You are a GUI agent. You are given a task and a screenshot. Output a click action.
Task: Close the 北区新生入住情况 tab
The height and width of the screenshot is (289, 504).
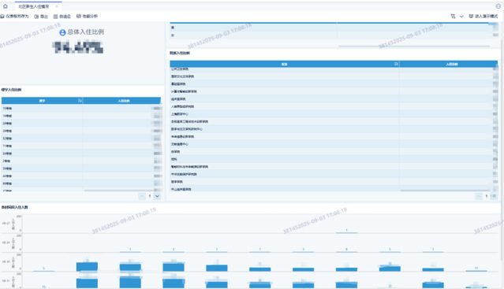(x=57, y=6)
